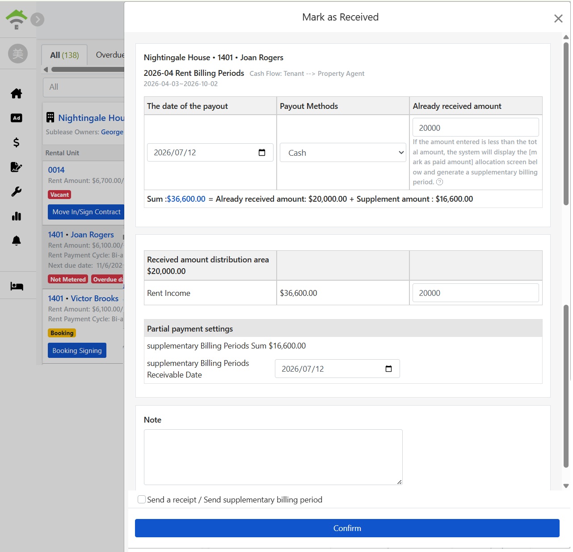The width and height of the screenshot is (573, 552).
Task: Click the 2026-04-03~2026-10-02 period text
Action: coord(181,84)
